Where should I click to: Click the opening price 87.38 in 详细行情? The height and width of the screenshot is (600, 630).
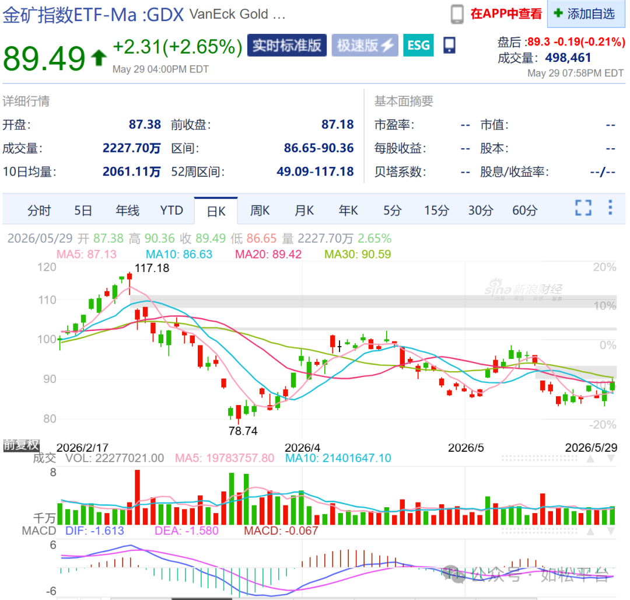[x=145, y=124]
